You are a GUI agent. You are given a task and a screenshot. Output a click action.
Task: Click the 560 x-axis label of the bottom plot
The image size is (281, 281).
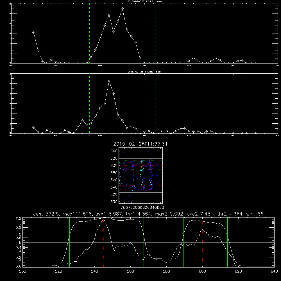click(x=130, y=271)
